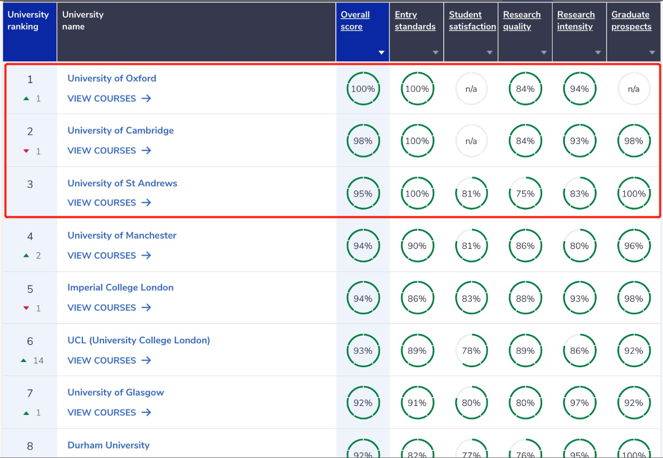
Task: Click the green up triangle under rank 4
Action: click(x=26, y=256)
